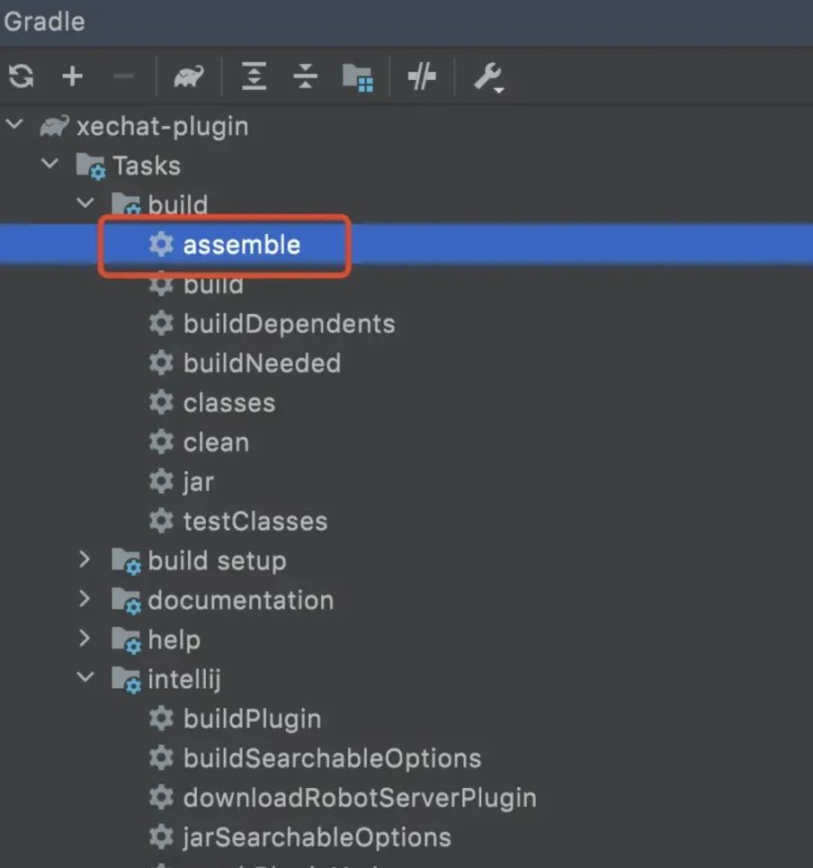Image resolution: width=813 pixels, height=868 pixels.
Task: Click the folder icon beside help
Action: 126,640
